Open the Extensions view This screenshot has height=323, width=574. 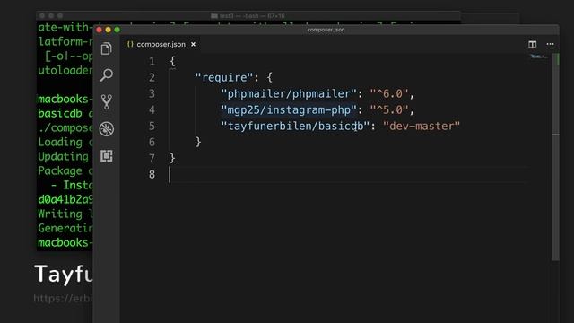(x=107, y=156)
